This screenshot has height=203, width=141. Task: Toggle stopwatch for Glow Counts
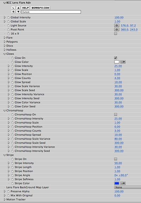click(x=12, y=78)
